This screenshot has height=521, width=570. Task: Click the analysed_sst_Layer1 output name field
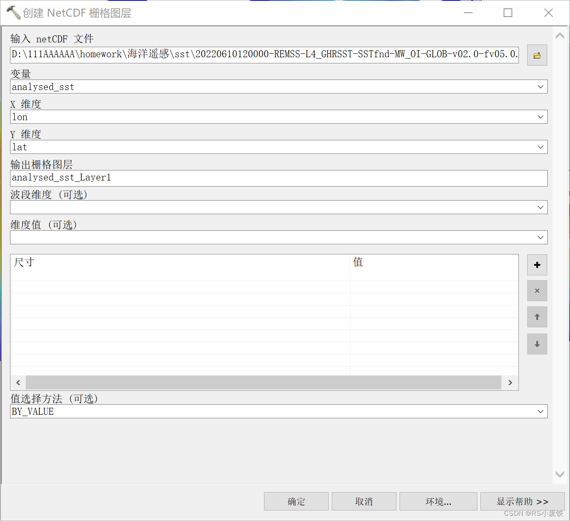[175, 178]
